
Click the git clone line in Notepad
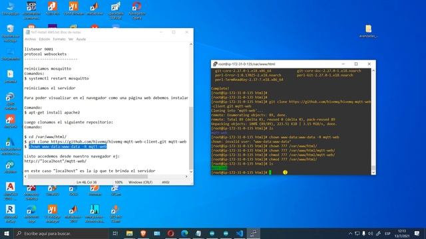(105, 141)
